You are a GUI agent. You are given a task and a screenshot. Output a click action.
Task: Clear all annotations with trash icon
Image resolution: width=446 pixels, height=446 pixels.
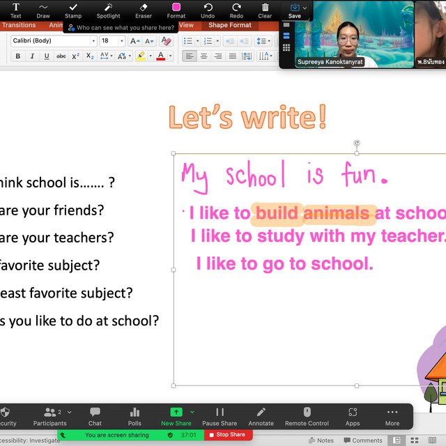(265, 10)
